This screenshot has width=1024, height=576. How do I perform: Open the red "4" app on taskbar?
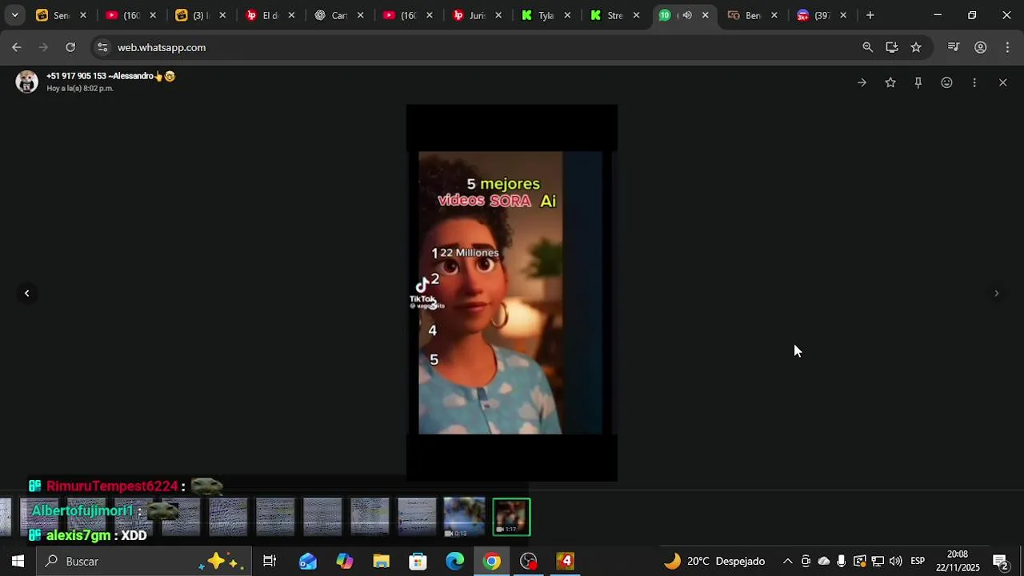(566, 562)
